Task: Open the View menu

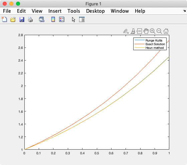Action: (x=37, y=11)
